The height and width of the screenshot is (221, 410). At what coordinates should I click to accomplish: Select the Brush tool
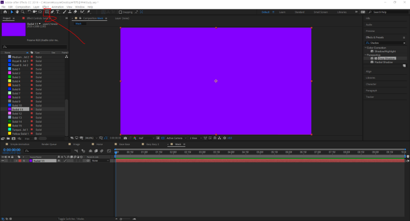coord(65,12)
